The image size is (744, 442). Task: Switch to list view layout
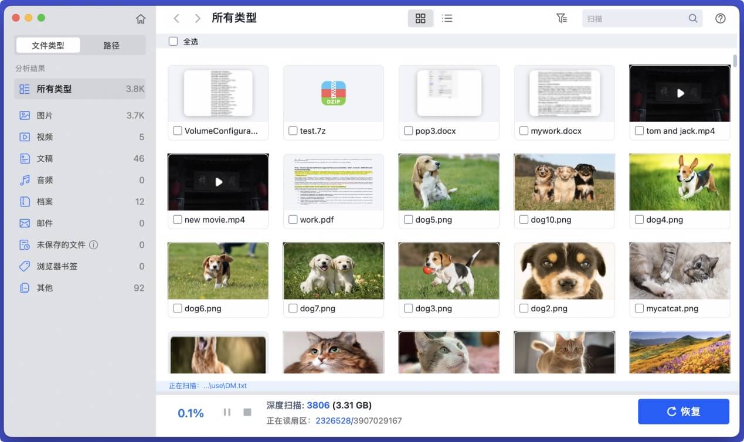[x=447, y=18]
